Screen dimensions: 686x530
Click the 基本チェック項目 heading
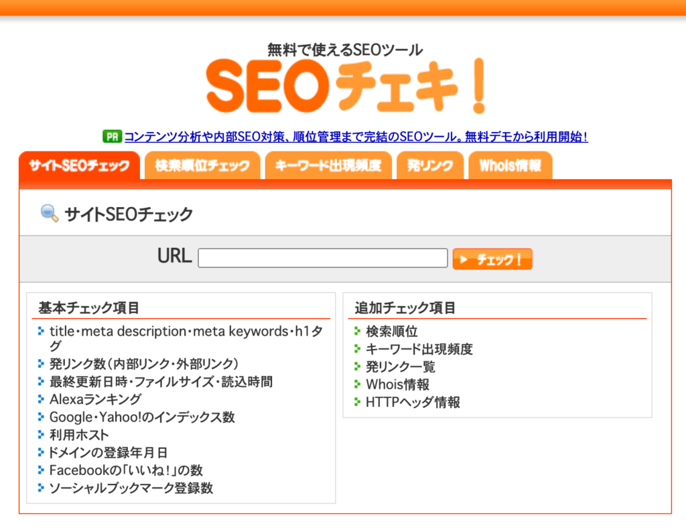89,308
